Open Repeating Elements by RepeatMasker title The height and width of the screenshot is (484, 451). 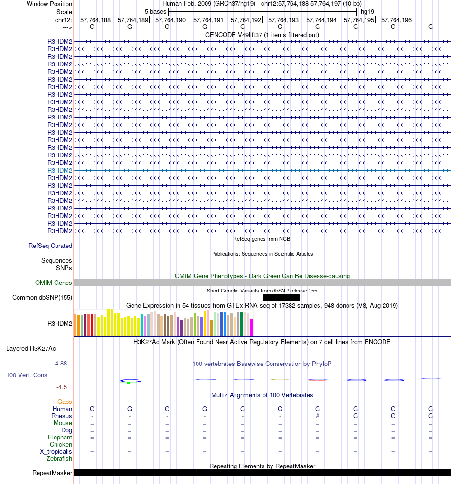click(262, 466)
